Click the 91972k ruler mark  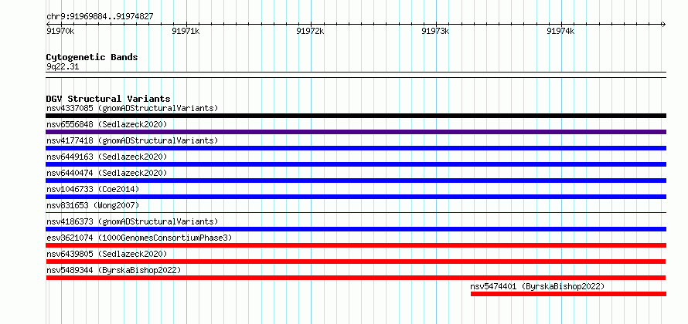(310, 31)
